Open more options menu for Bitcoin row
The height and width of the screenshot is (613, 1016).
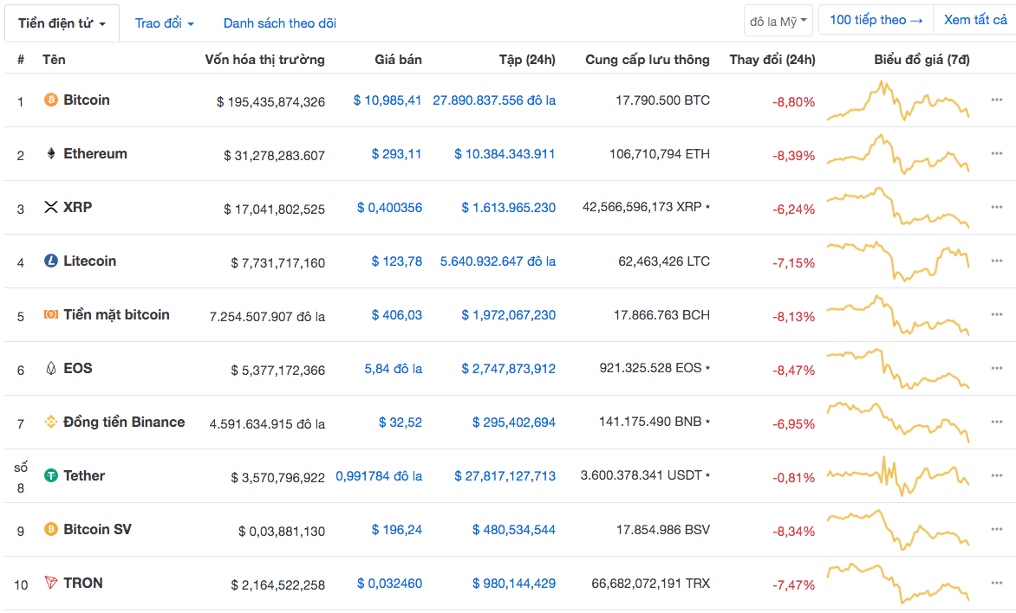click(x=996, y=100)
